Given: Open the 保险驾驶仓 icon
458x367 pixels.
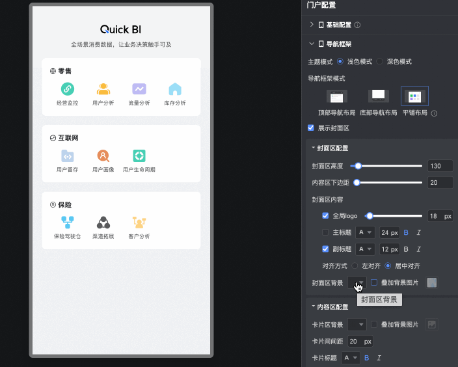Looking at the screenshot, I should pos(68,223).
